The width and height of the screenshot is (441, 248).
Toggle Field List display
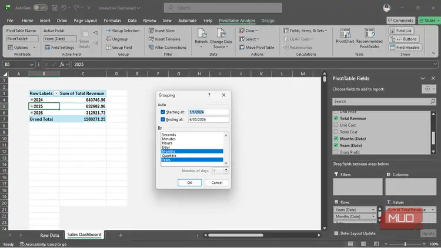(402, 31)
